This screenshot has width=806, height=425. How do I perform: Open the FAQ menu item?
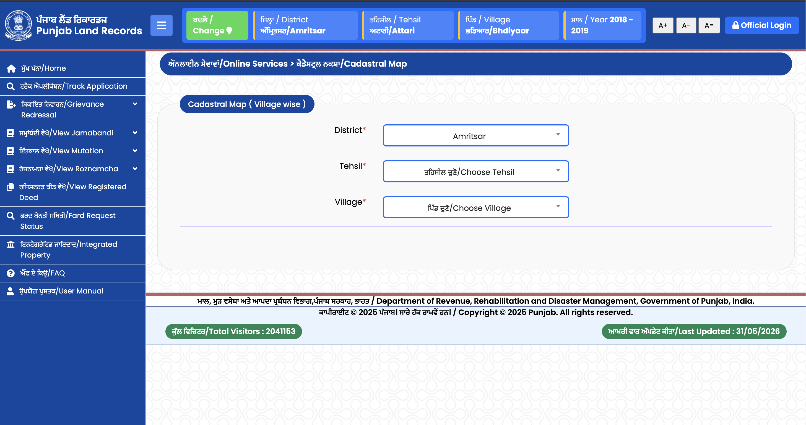coord(72,273)
